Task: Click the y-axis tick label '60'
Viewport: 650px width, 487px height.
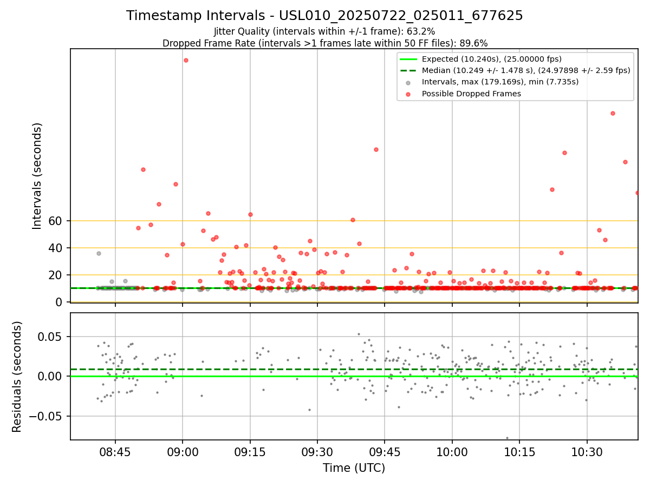Action: point(56,221)
